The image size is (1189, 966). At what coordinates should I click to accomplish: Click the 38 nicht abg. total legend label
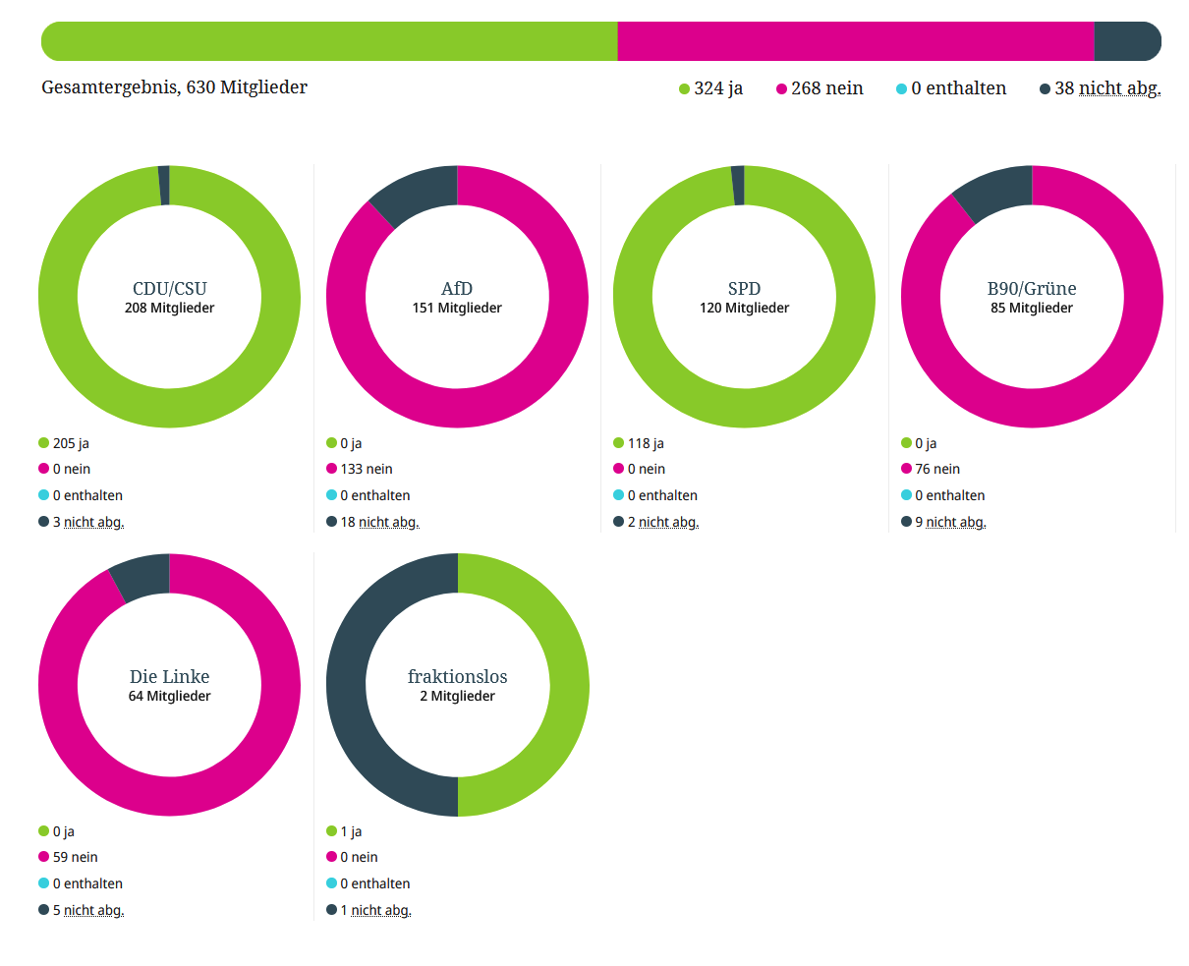[x=1107, y=88]
